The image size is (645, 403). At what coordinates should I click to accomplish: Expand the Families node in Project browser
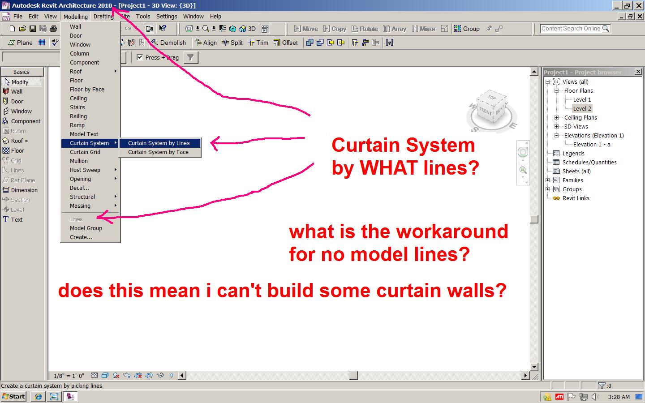(x=547, y=180)
